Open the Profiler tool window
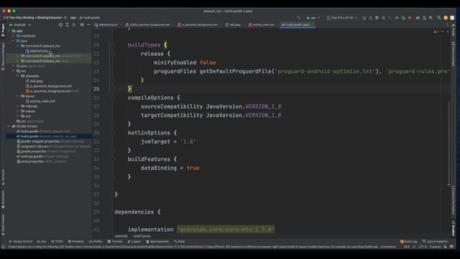 point(96,242)
